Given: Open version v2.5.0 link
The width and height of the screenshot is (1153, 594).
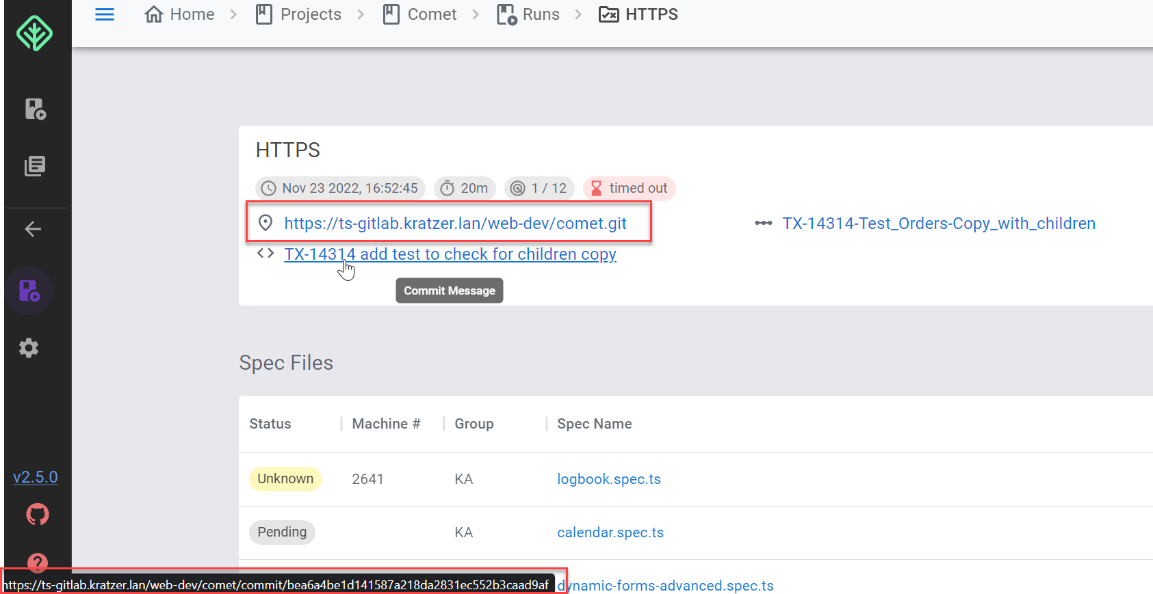Looking at the screenshot, I should (x=36, y=477).
